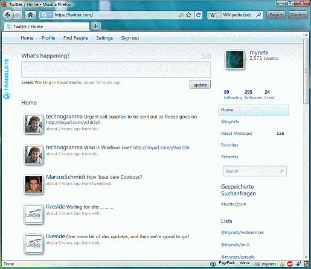Click the update button
Screen dimensions: 311x269
200,85
